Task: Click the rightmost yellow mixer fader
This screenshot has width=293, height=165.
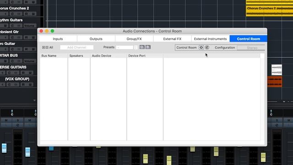Action: 263,157
